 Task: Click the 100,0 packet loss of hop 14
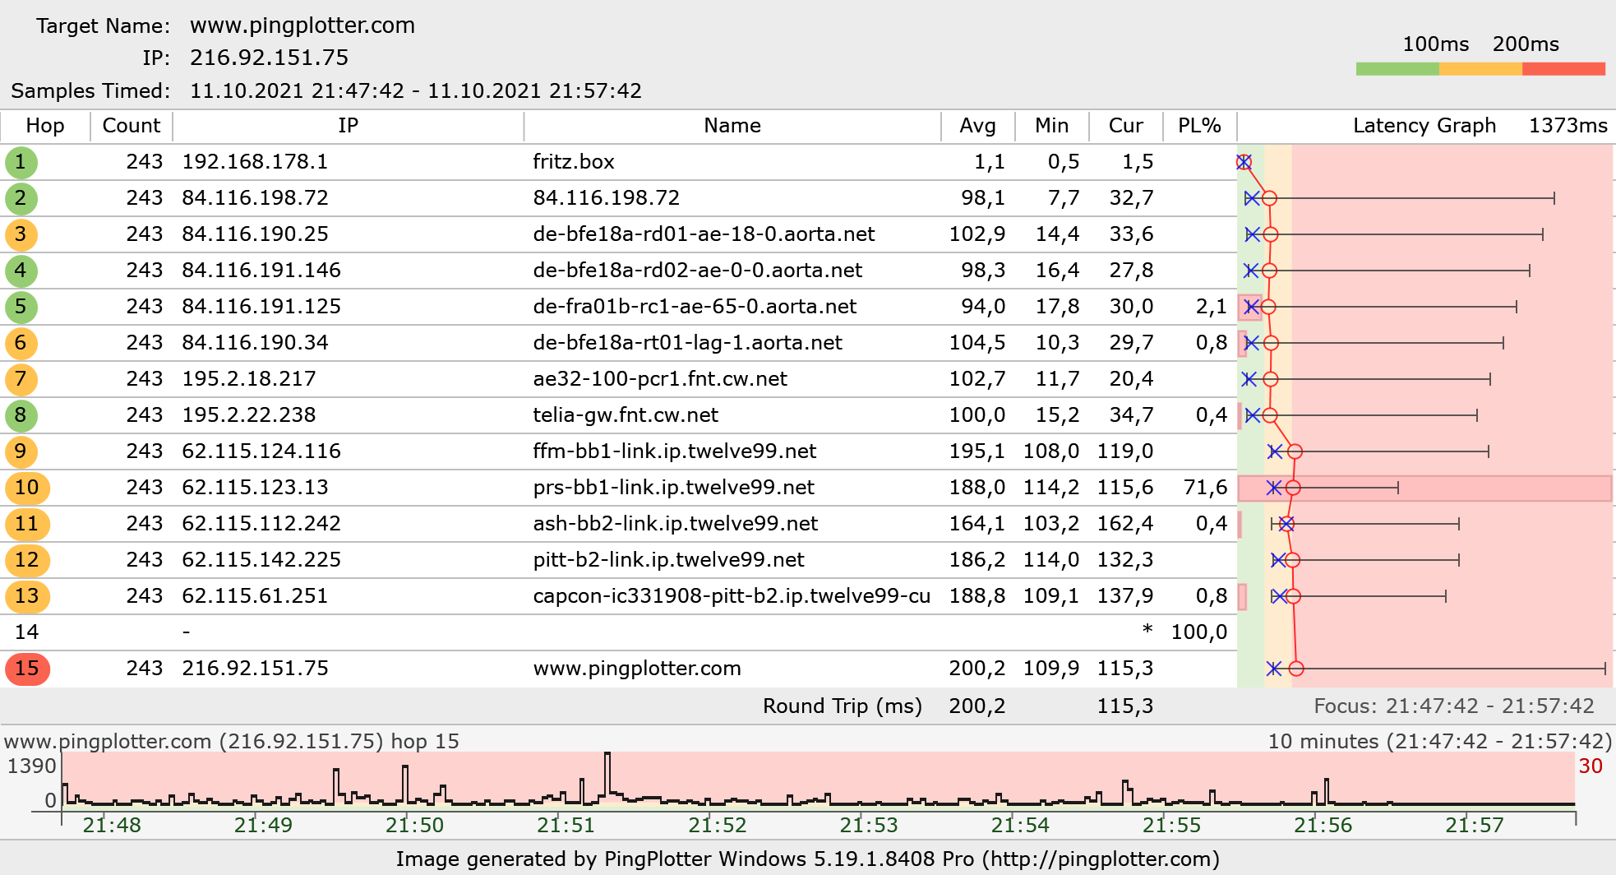1199,632
